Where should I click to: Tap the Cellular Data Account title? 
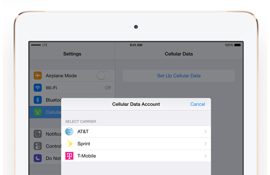click(x=136, y=104)
